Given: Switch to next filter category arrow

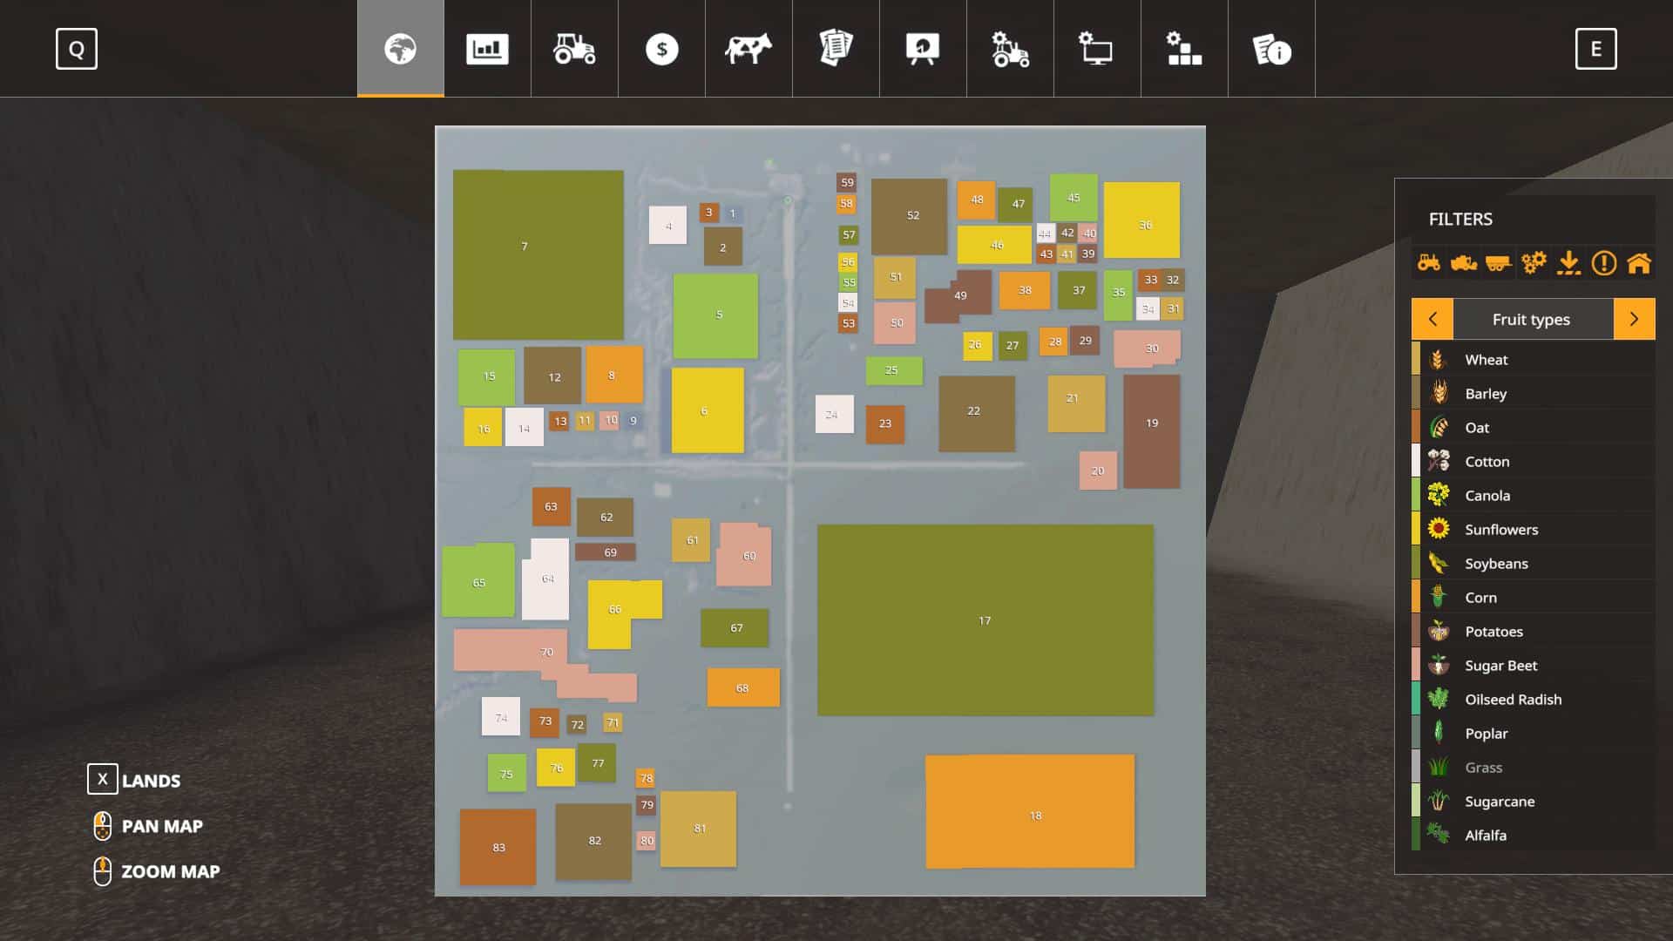Looking at the screenshot, I should click(x=1634, y=319).
